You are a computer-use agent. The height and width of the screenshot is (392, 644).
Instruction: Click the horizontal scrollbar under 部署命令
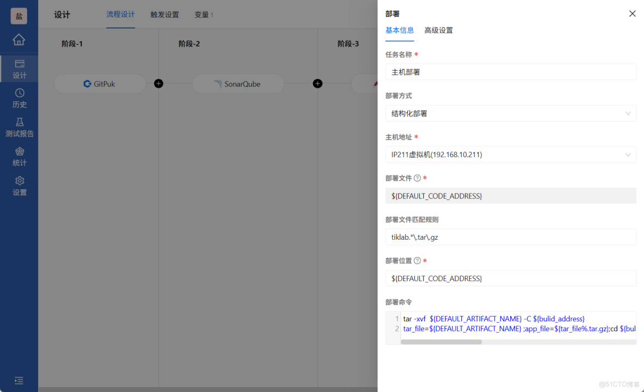[x=441, y=341]
